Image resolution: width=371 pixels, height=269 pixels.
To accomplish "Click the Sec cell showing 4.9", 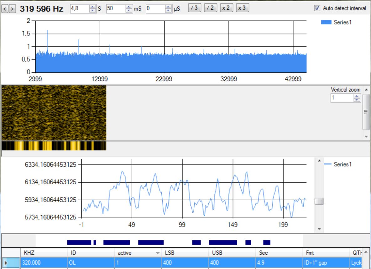I will click(279, 263).
